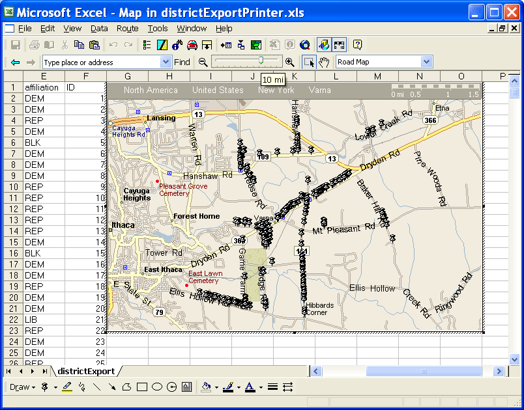The width and height of the screenshot is (524, 410).
Task: Select the Rectangle drawing tool
Action: [142, 387]
